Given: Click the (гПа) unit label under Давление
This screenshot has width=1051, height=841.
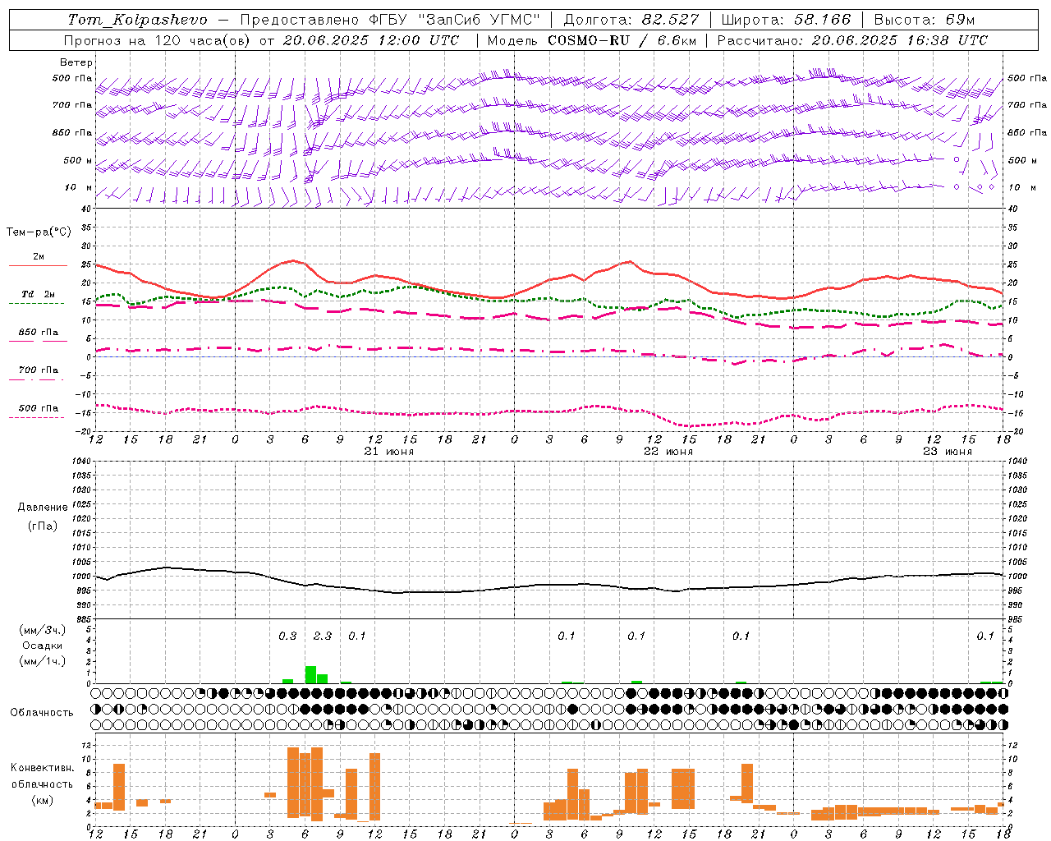Looking at the screenshot, I should (x=42, y=526).
